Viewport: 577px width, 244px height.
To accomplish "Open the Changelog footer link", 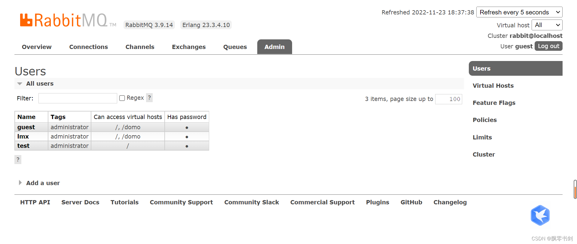I will point(450,202).
